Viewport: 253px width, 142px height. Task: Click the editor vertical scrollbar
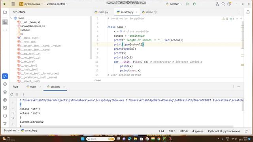pos(242,35)
